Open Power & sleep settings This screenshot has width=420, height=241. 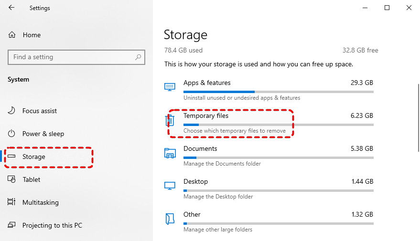[43, 134]
